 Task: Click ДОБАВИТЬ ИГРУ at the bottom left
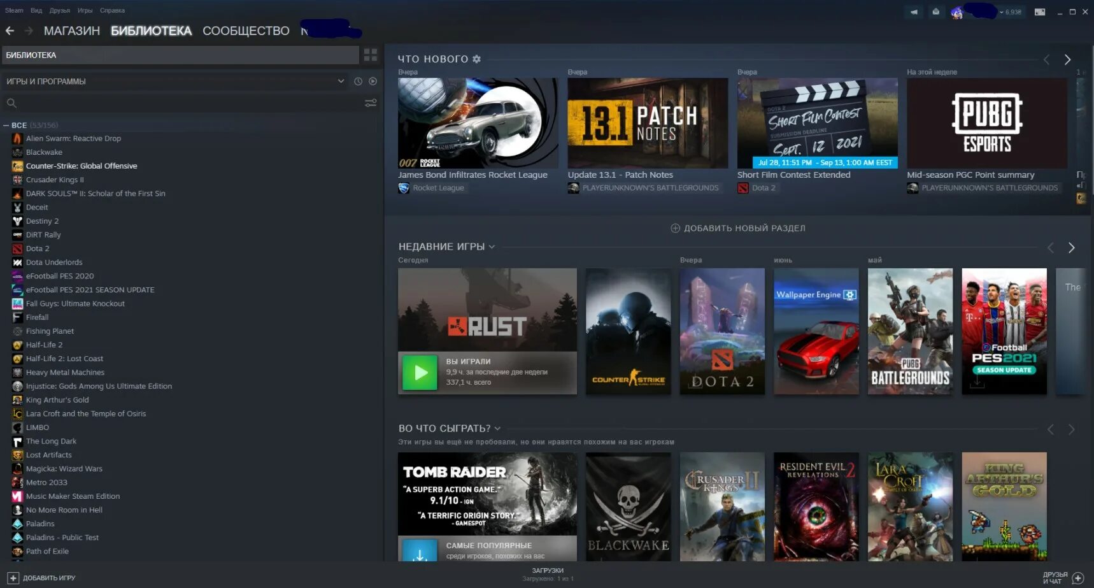(49, 578)
